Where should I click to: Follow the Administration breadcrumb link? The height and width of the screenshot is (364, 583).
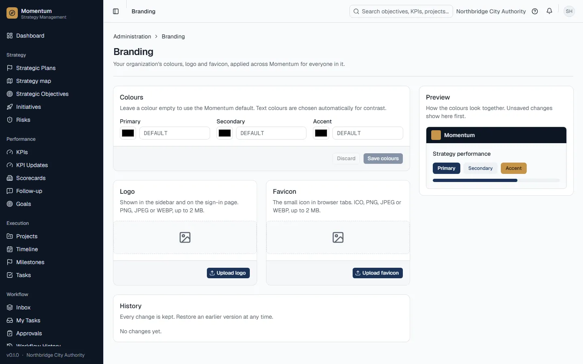[132, 36]
